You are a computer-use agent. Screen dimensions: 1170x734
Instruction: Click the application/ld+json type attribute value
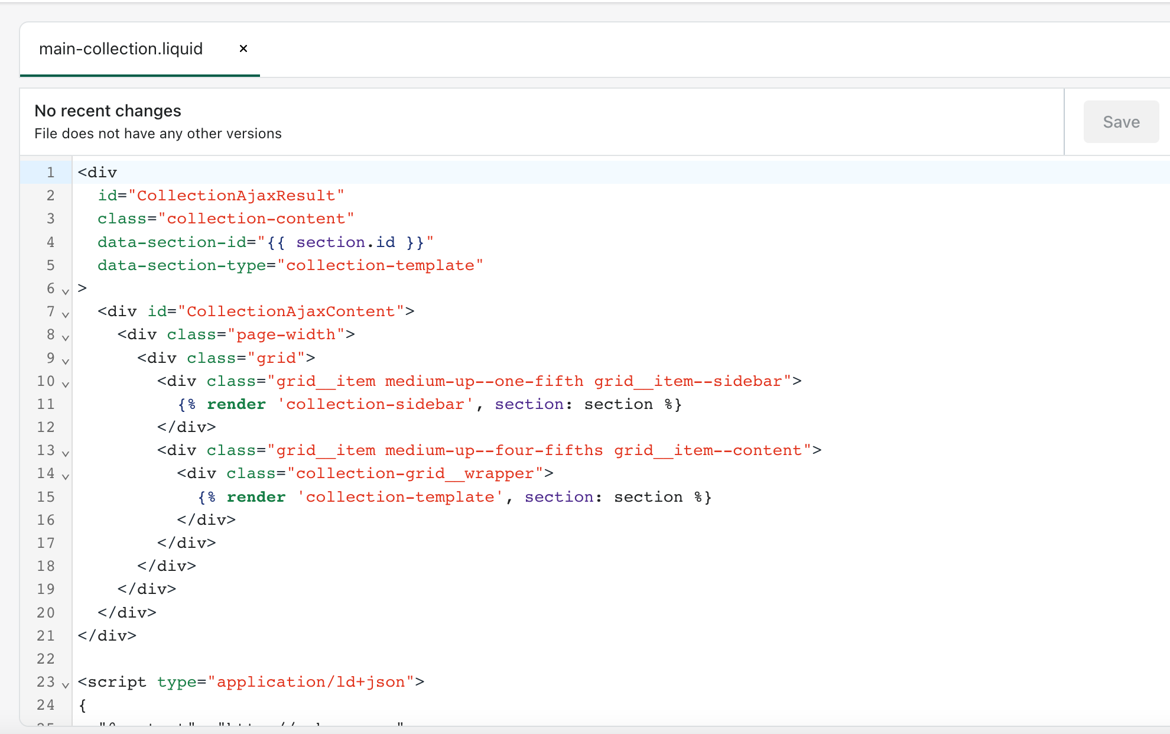[x=310, y=682]
